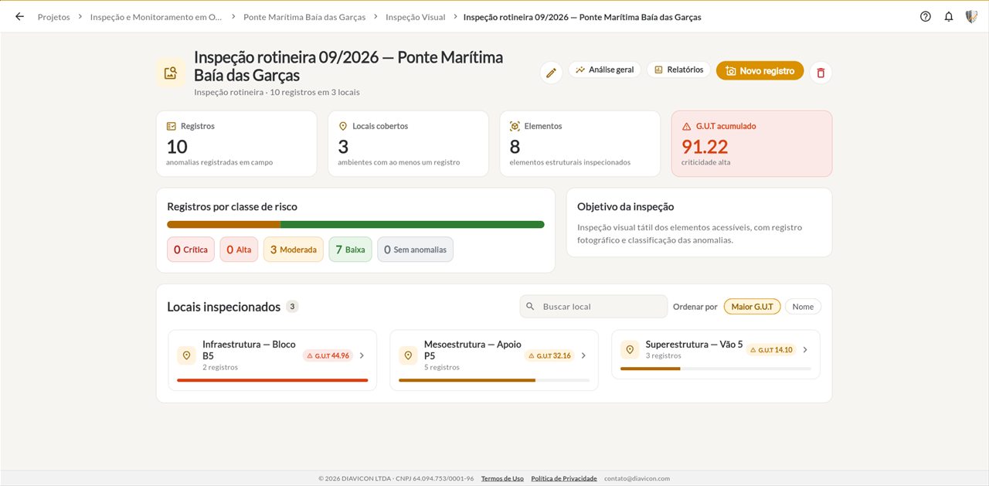Open the user profile shield avatar
The height and width of the screenshot is (486, 989).
point(972,16)
